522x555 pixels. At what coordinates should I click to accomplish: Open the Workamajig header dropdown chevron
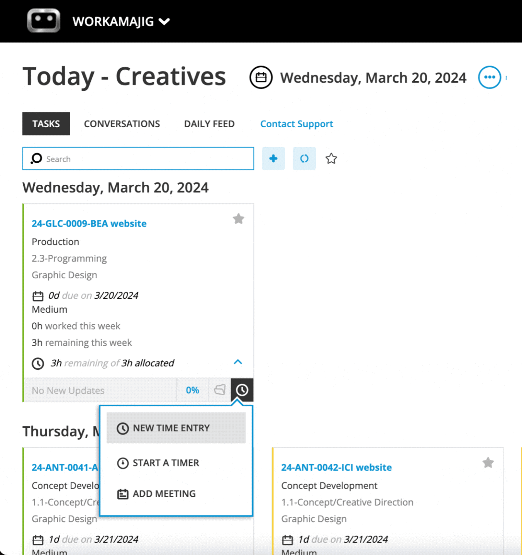point(164,22)
